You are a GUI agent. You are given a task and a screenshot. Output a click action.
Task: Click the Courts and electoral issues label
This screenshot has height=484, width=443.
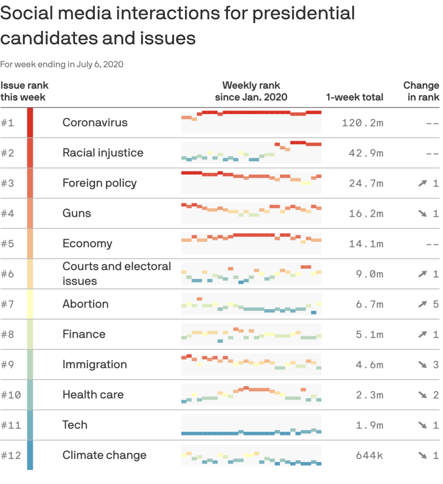(117, 273)
